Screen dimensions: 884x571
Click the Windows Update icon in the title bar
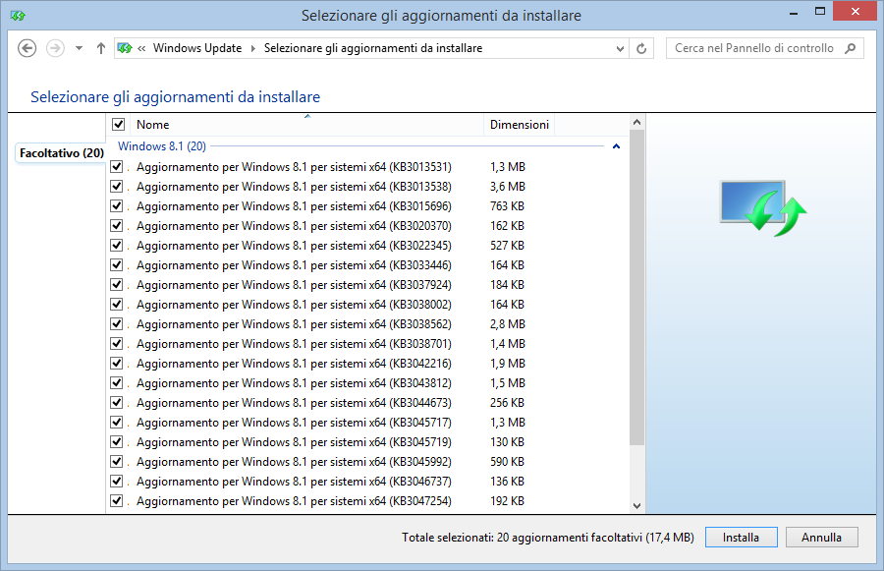tap(18, 16)
